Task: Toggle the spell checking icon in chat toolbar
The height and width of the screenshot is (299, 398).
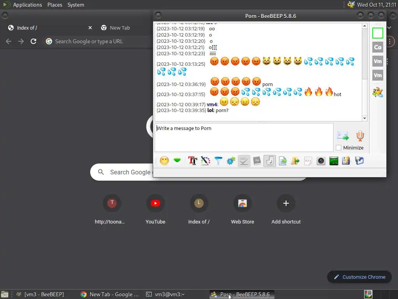Action: click(244, 161)
